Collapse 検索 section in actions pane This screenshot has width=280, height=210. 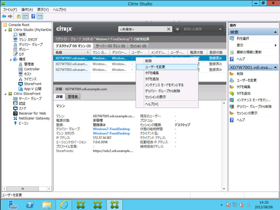pos(275,32)
